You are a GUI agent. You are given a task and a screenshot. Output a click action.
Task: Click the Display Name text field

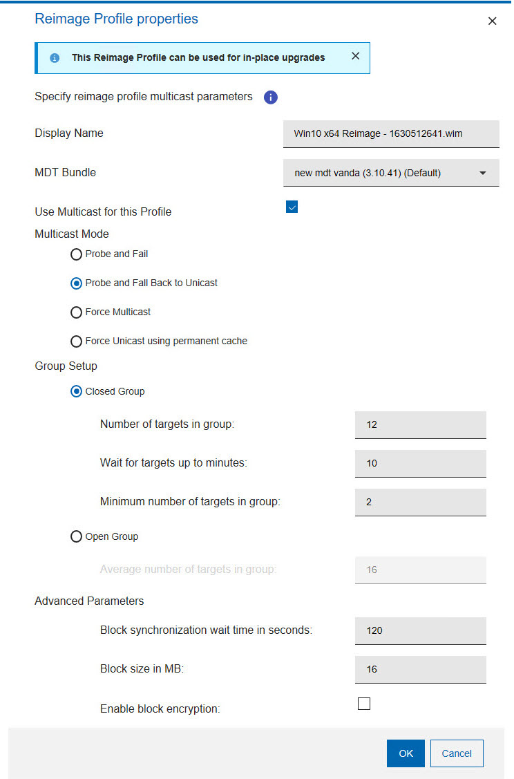pyautogui.click(x=391, y=134)
